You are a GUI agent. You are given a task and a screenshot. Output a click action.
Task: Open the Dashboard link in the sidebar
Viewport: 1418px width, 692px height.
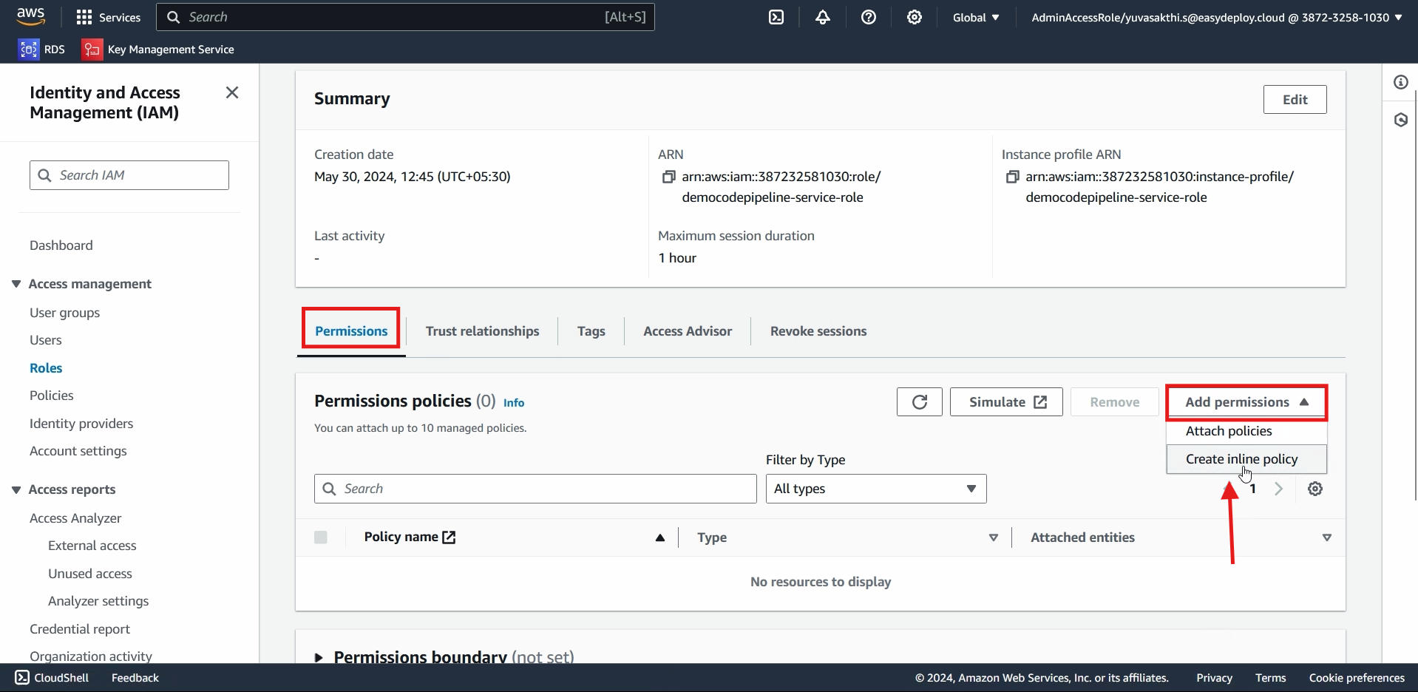61,245
